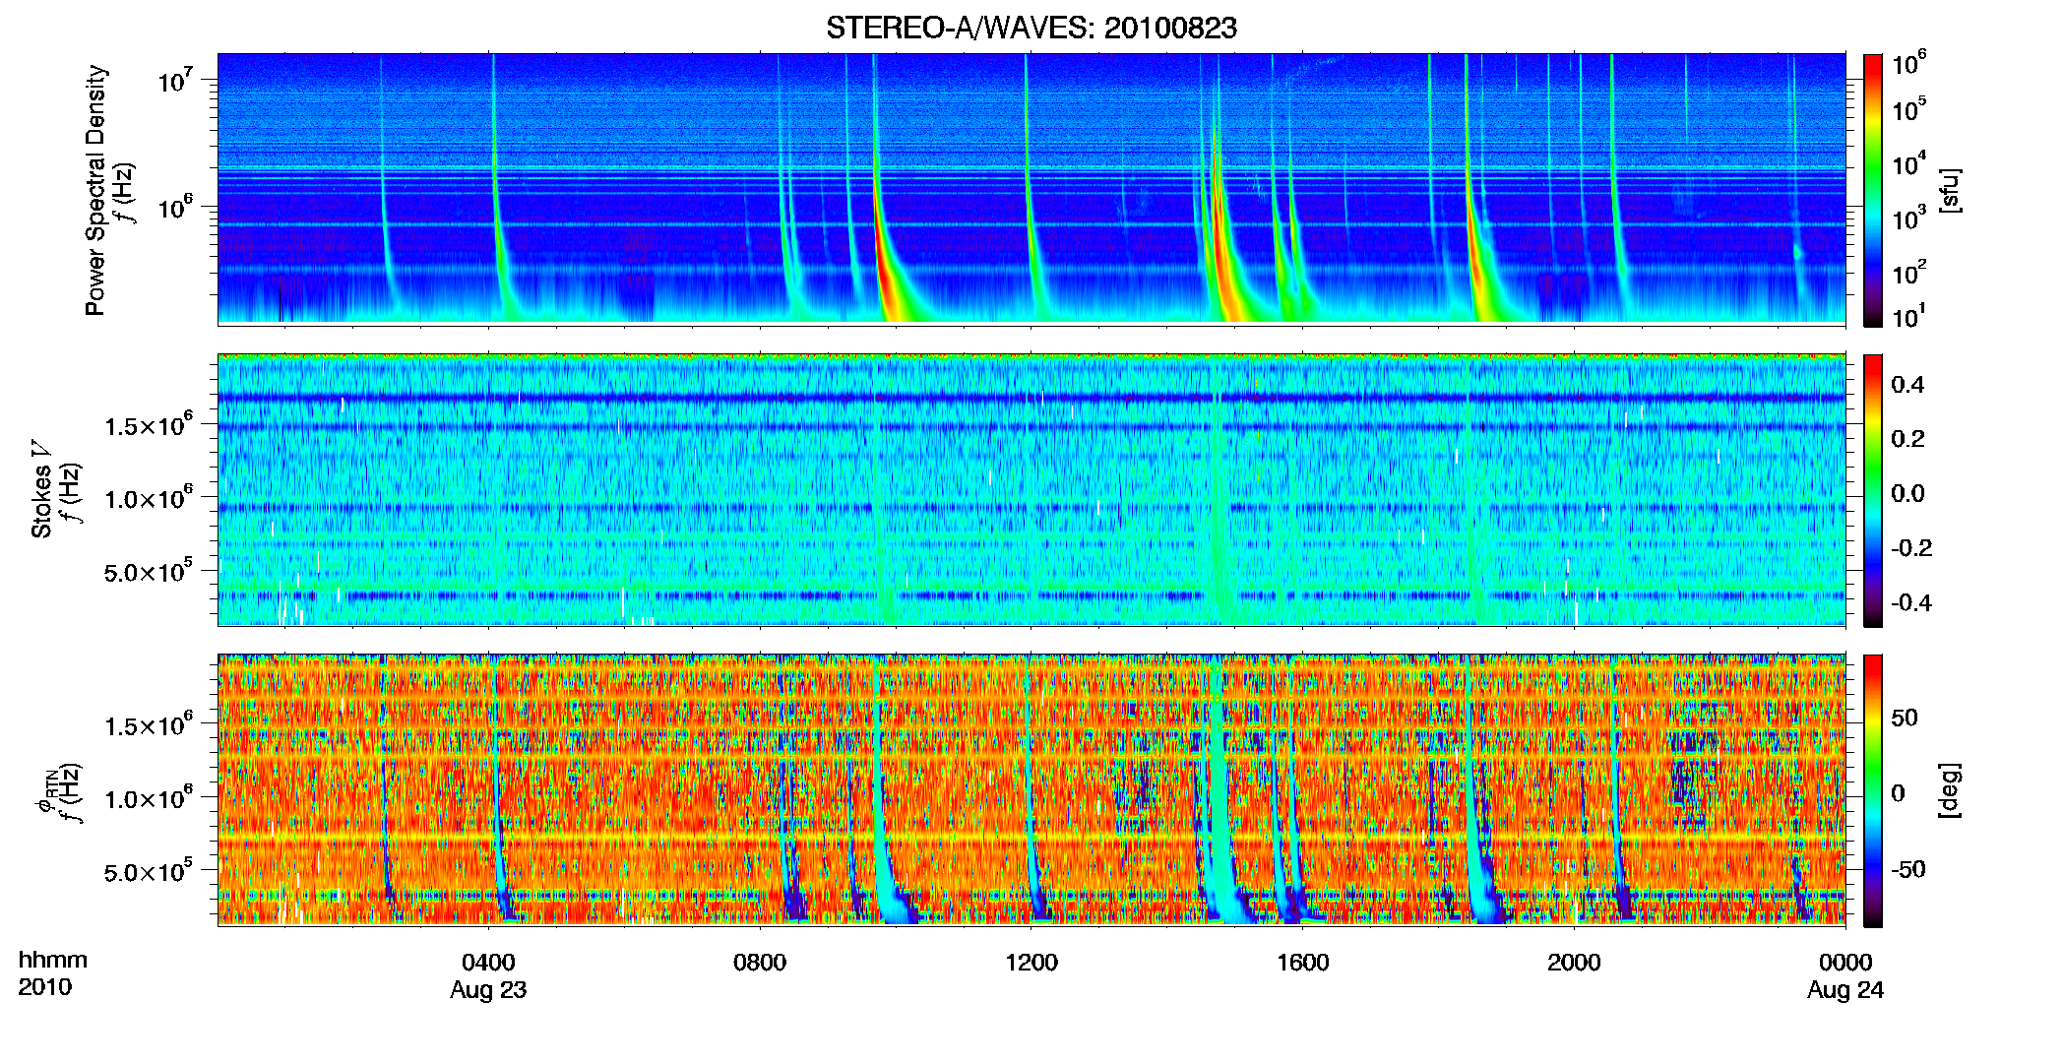Click the 1200 time tick label

(x=1031, y=962)
